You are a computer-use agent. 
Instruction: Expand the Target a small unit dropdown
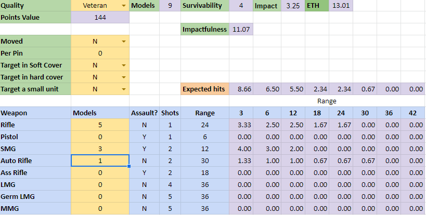click(123, 89)
